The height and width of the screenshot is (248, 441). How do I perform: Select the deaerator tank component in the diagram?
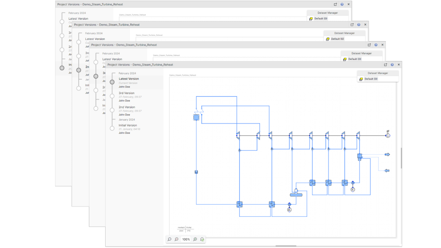click(x=296, y=195)
